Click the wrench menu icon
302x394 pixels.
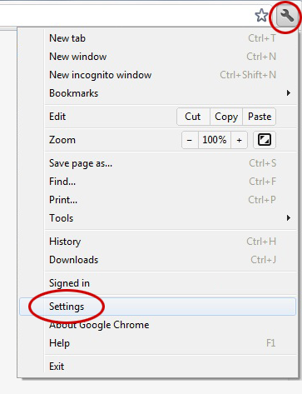click(287, 16)
